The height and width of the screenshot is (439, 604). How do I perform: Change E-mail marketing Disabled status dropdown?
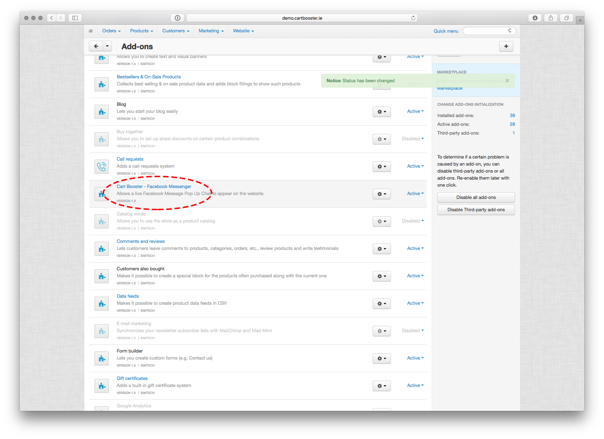(x=413, y=331)
